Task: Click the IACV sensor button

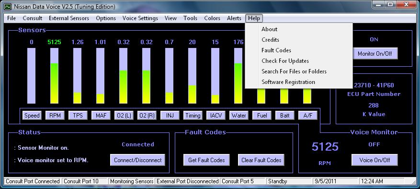Action: 216,116
